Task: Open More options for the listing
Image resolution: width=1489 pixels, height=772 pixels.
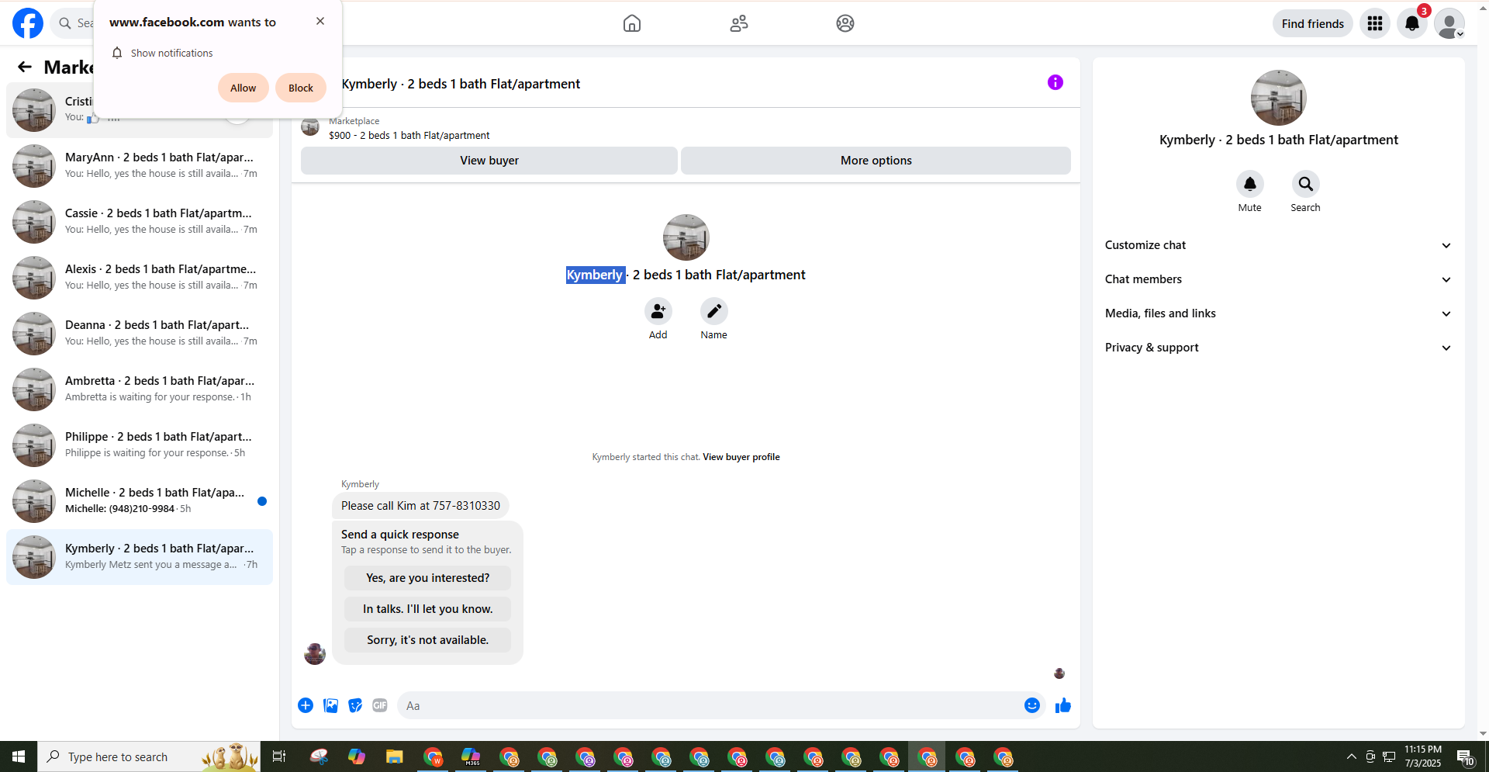Action: [x=876, y=161]
